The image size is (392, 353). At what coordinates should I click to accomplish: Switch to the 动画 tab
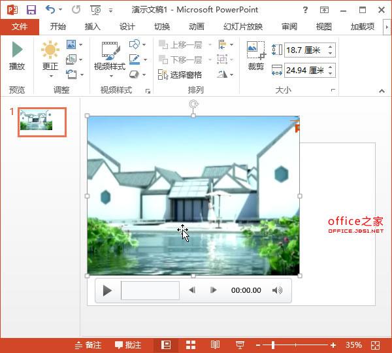pyautogui.click(x=197, y=27)
